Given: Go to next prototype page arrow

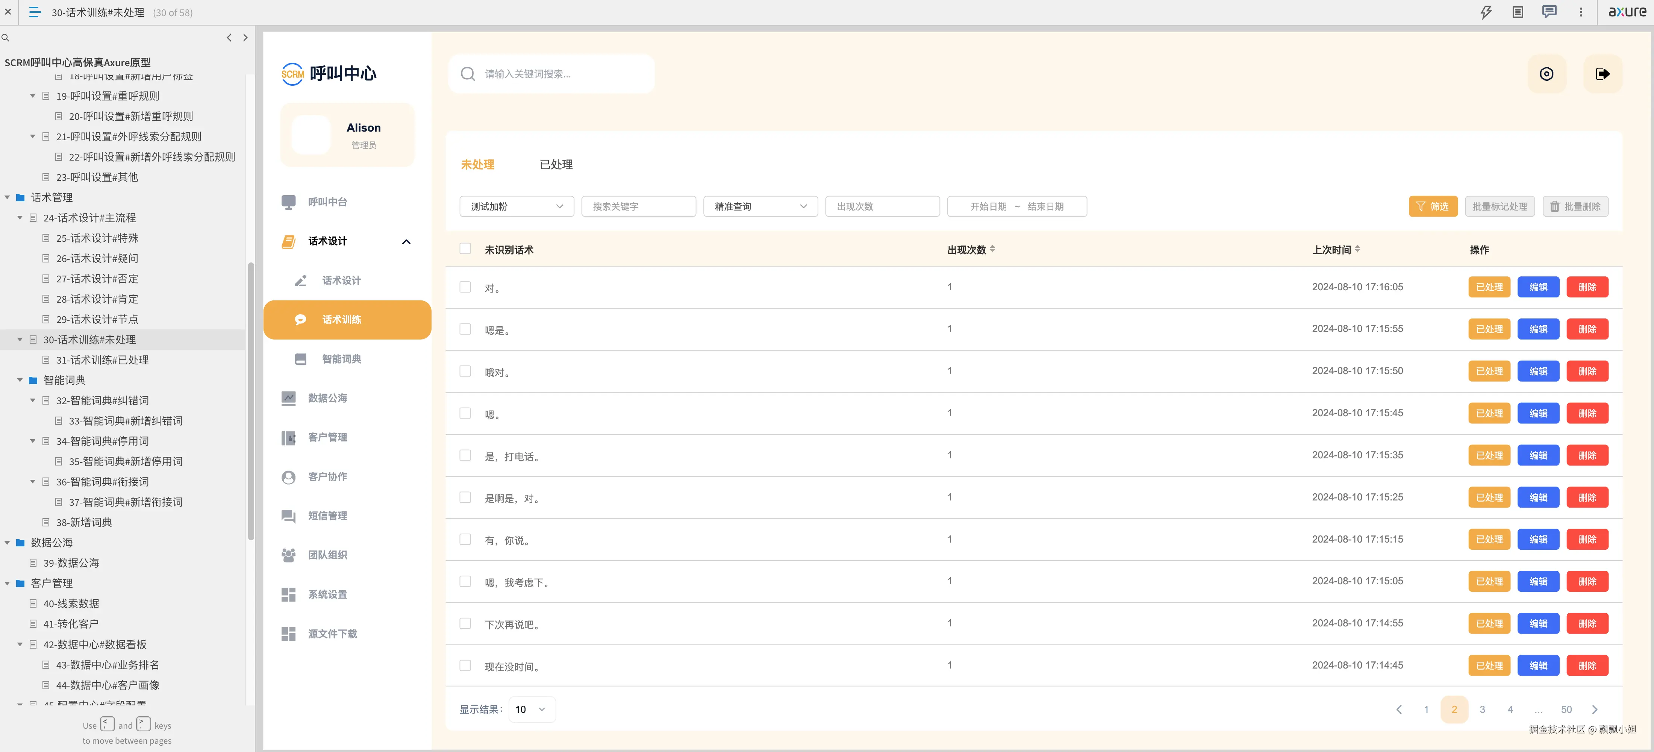Looking at the screenshot, I should coord(245,38).
